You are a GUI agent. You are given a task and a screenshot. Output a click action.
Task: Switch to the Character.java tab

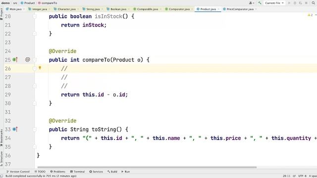tap(66, 9)
